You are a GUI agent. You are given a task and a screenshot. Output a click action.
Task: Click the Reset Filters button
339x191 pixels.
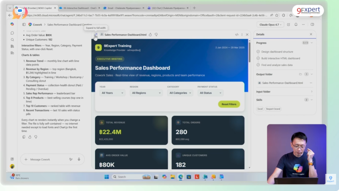[x=229, y=104]
